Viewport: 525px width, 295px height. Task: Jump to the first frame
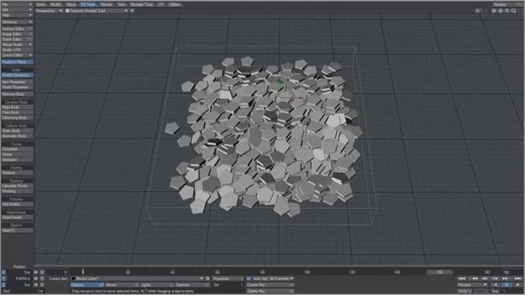(462, 279)
